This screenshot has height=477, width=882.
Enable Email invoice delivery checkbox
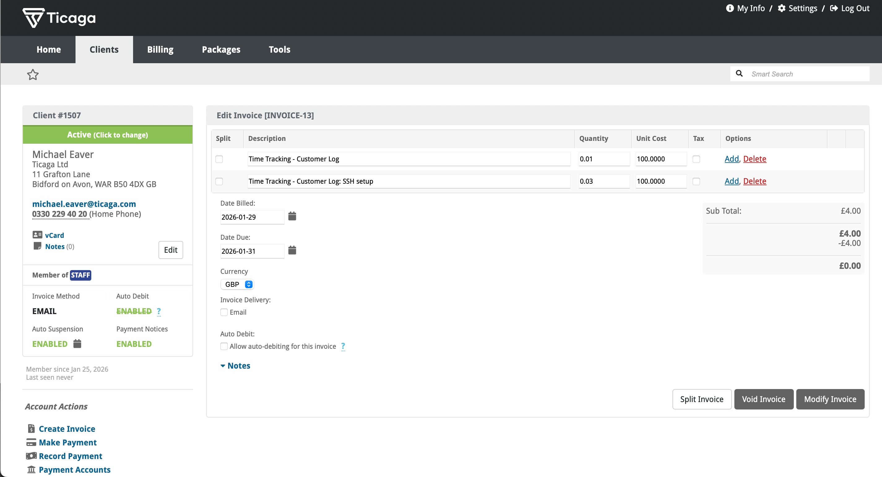pos(224,312)
